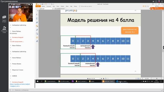Open the Help ribbon tab

point(71,6)
